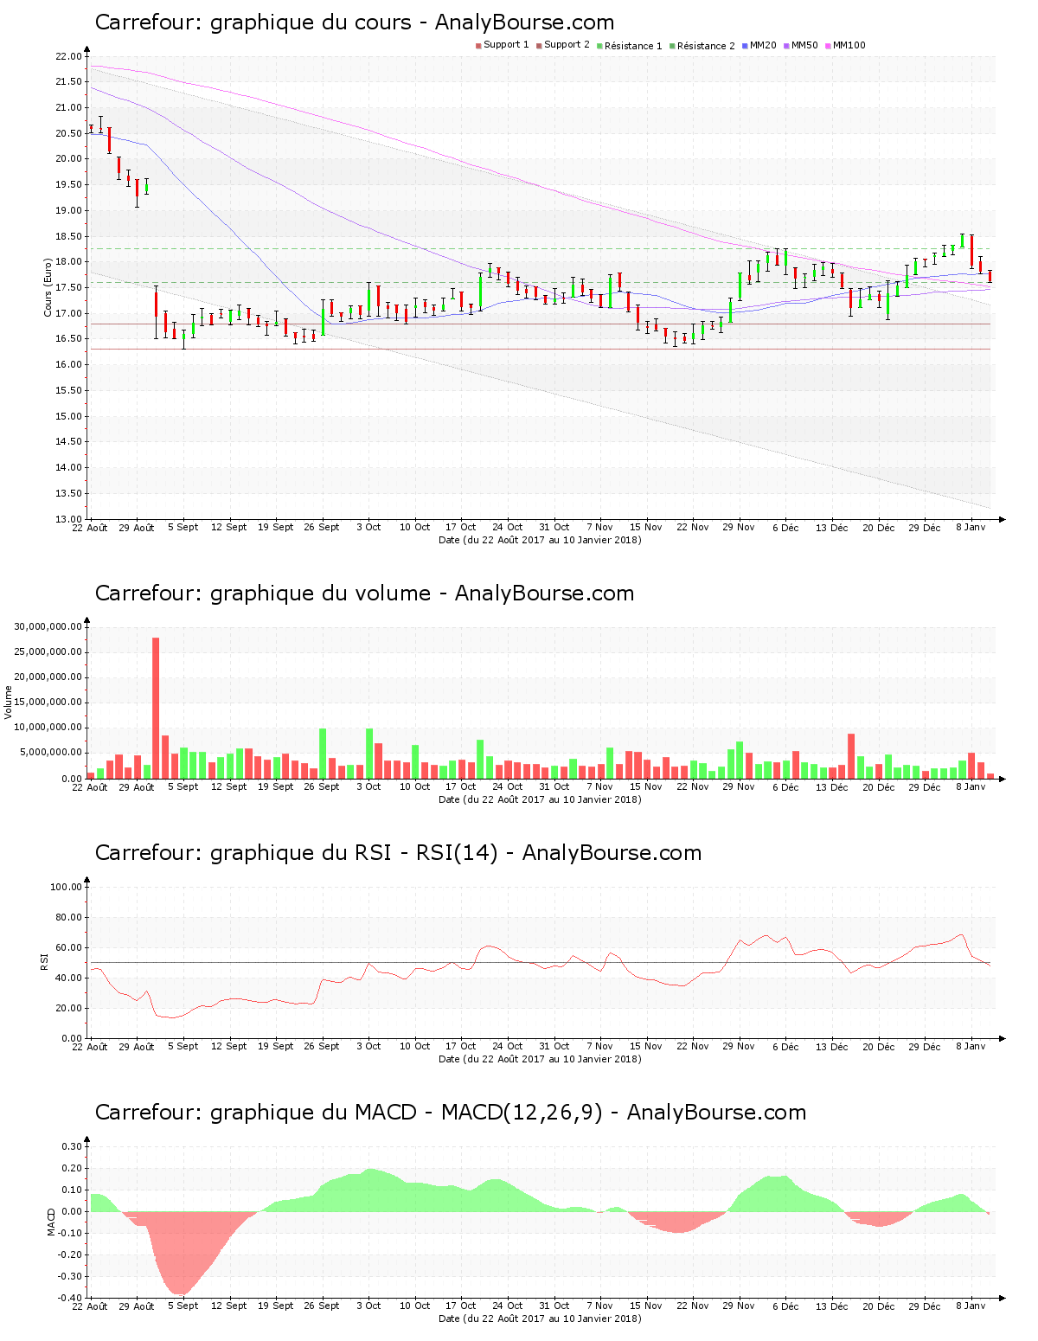Screen dimensions: 1038x1341
Task: Click the Support 1 red legend square
Action: tap(478, 46)
